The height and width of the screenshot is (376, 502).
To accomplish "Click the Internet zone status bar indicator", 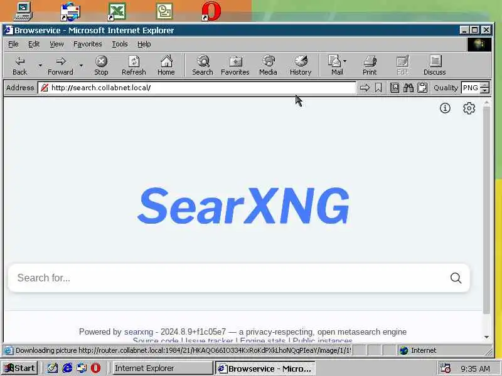I will pyautogui.click(x=418, y=350).
